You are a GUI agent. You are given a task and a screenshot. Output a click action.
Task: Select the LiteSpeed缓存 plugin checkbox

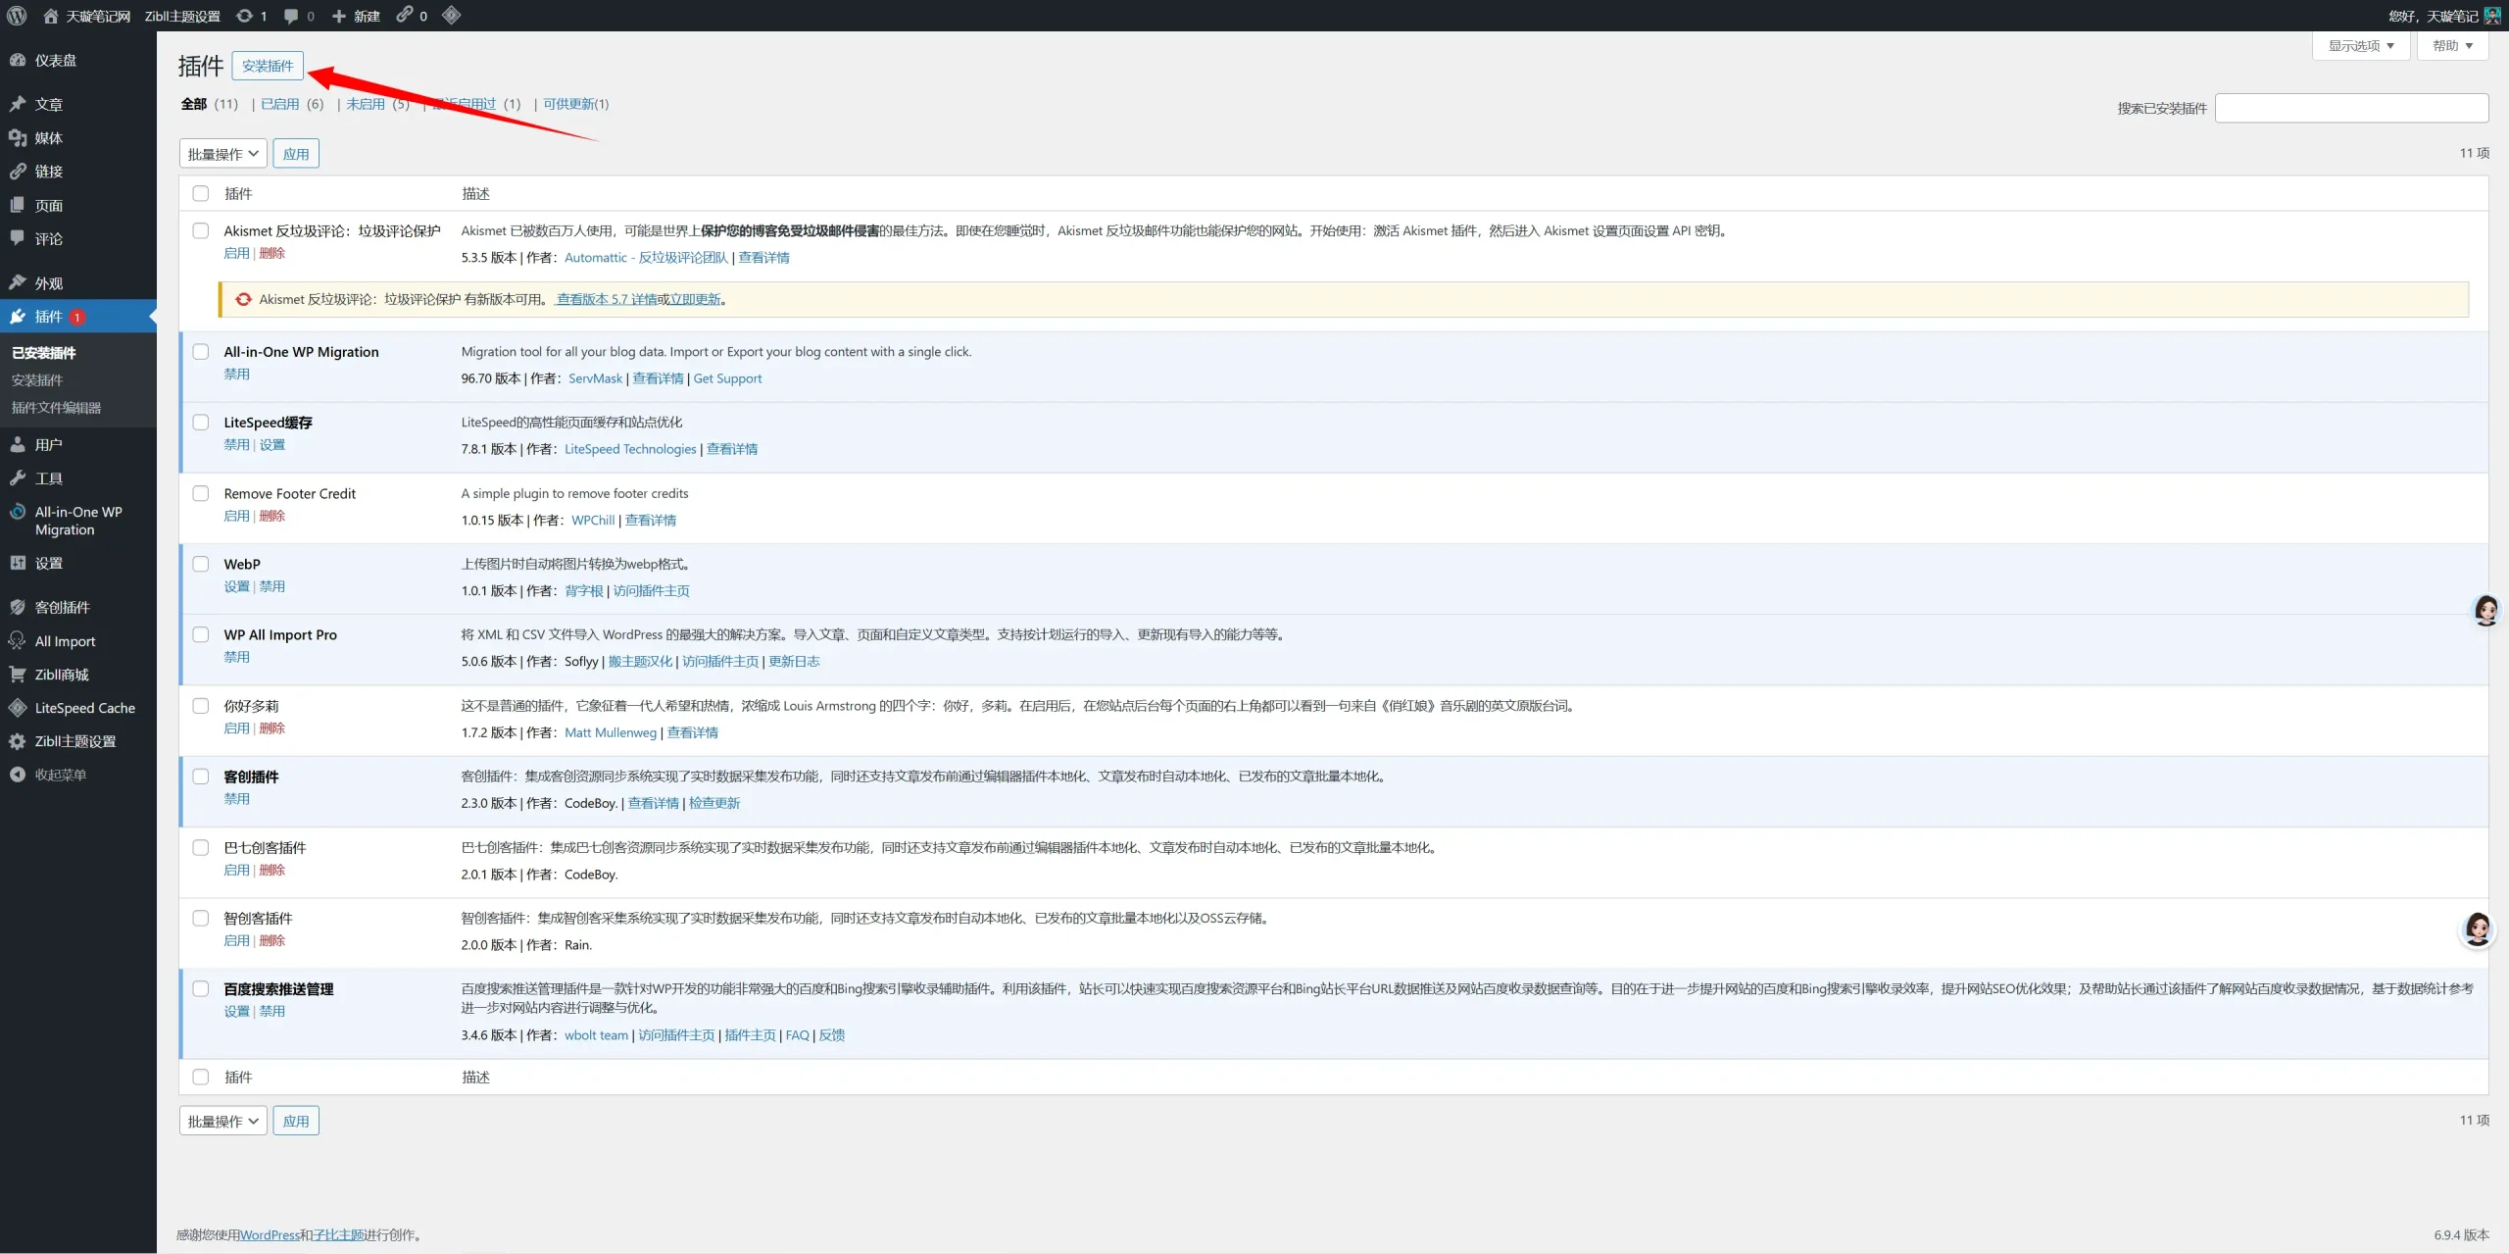(201, 422)
